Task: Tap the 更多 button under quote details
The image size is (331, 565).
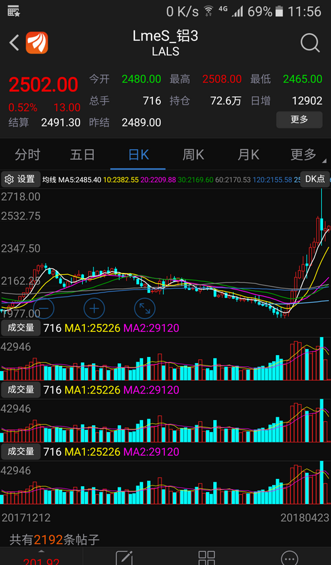Action: (299, 120)
